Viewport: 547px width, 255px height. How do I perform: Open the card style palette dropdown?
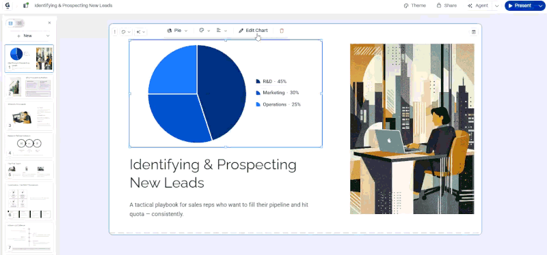[126, 31]
